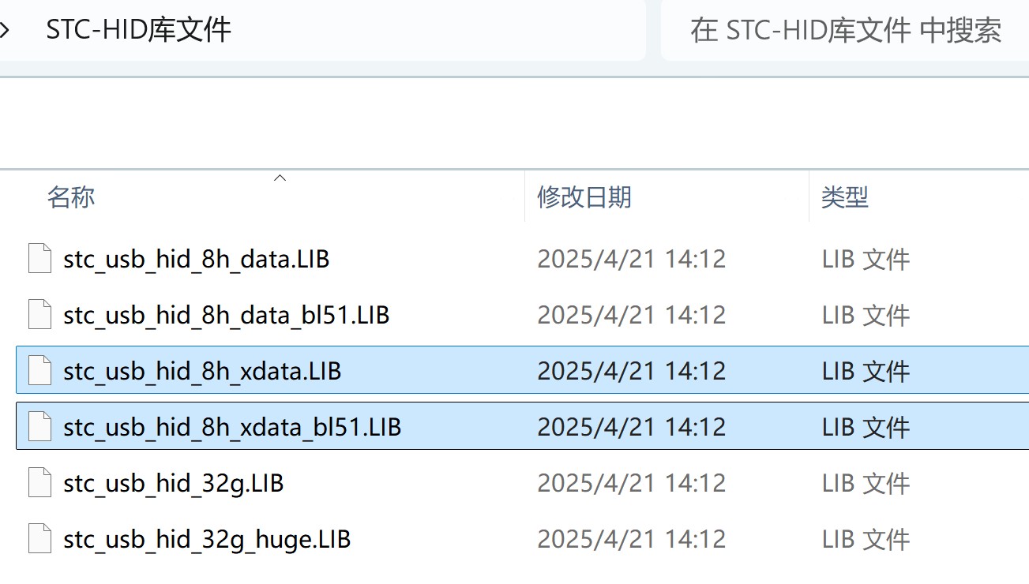Screen dimensions: 1029x584
Task: Click the file icon of stc_usb_hid_32g_huge.LIB
Action: click(40, 539)
